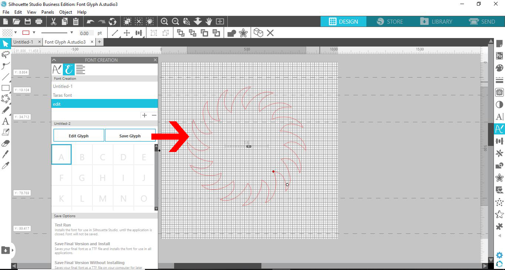Select the Freehand drawing tool
Image resolution: width=505 pixels, height=270 pixels.
coord(6,110)
